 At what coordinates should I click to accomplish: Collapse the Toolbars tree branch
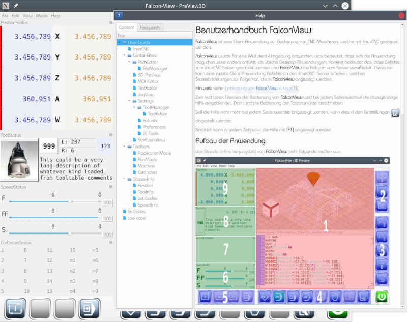124,147
